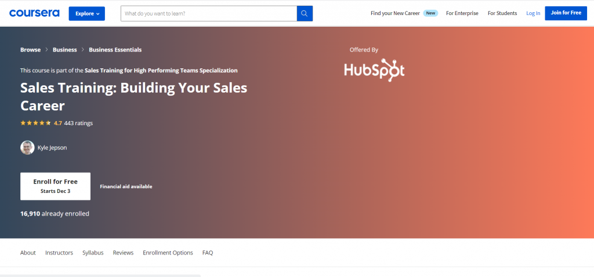Click the HubSpot logo

[374, 70]
